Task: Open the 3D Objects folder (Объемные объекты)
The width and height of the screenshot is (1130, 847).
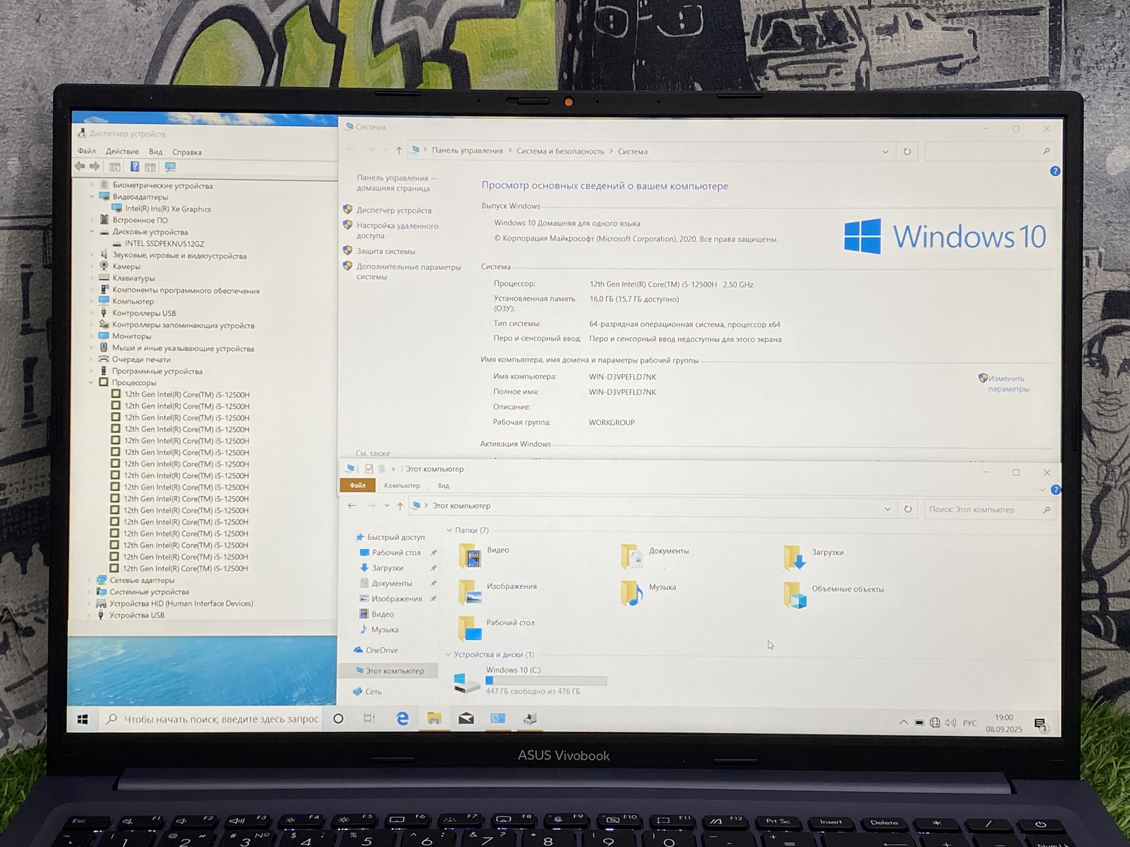Action: click(795, 595)
